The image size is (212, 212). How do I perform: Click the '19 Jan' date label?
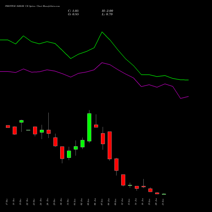[149, 202]
